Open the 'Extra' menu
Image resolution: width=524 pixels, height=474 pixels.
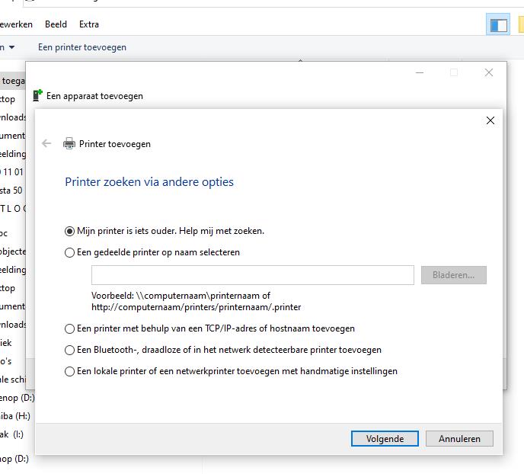(x=89, y=24)
